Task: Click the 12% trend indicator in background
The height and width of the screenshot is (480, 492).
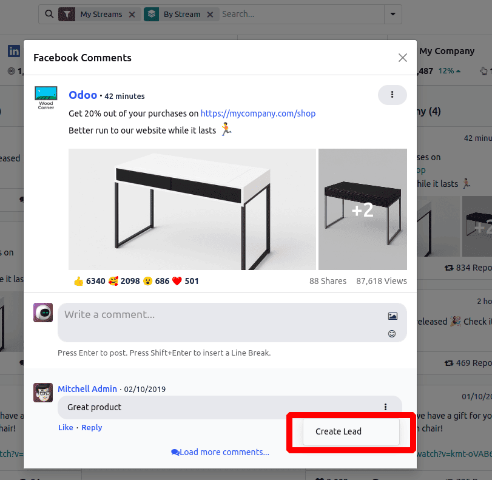Action: click(x=450, y=71)
